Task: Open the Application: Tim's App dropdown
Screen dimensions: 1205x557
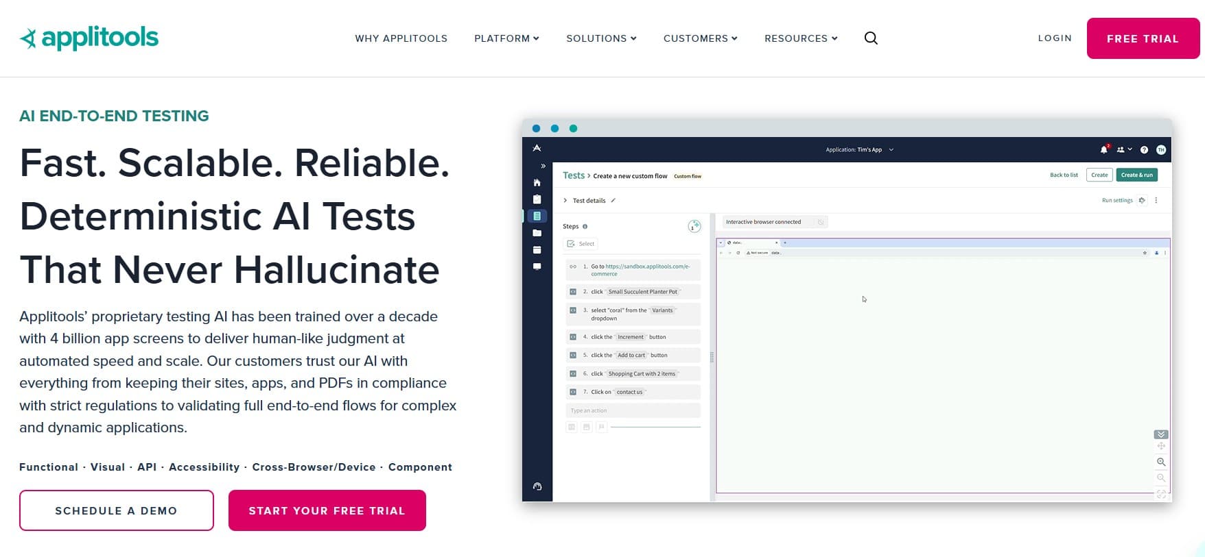Action: (x=859, y=149)
